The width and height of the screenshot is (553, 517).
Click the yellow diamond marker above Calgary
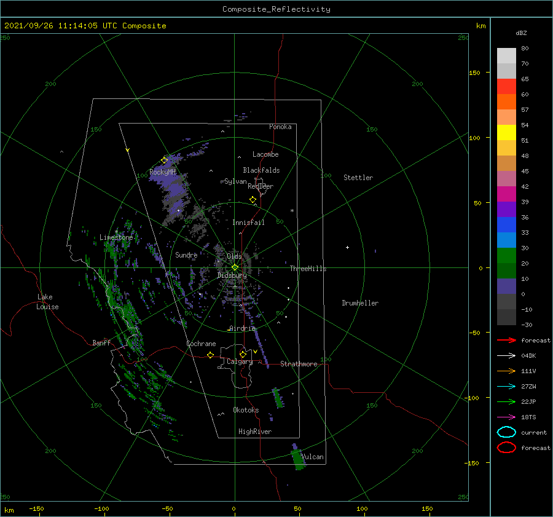click(243, 354)
